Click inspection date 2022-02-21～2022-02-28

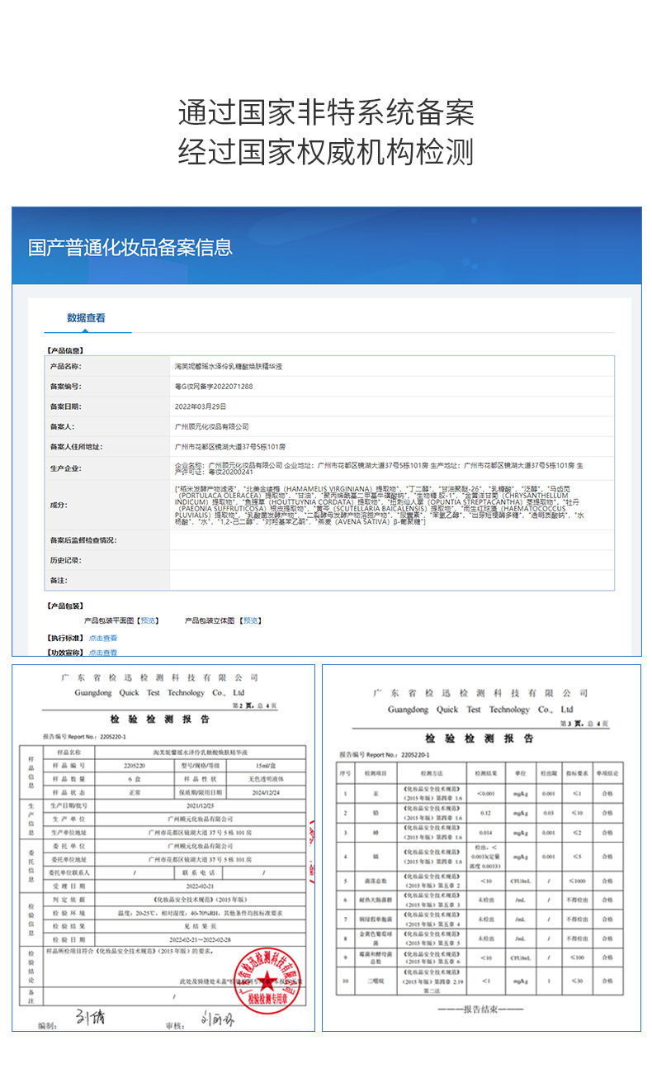(200, 940)
